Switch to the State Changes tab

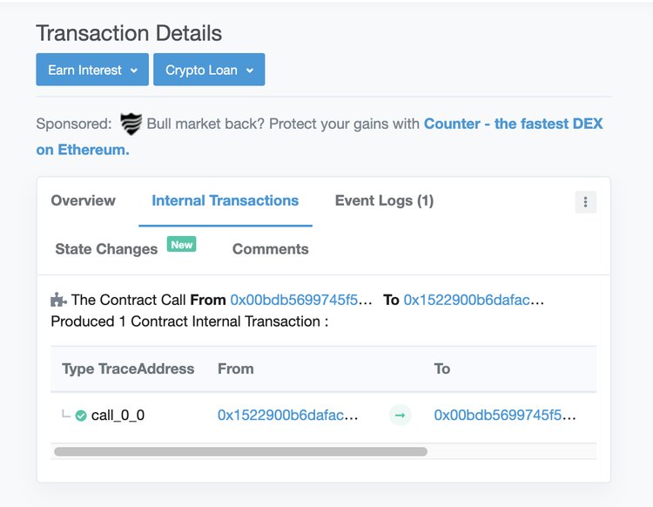pyautogui.click(x=106, y=249)
